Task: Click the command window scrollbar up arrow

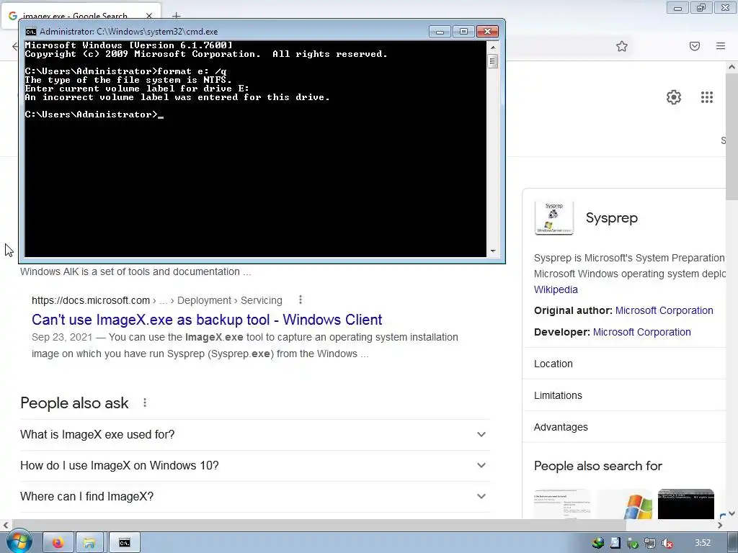Action: coord(493,47)
